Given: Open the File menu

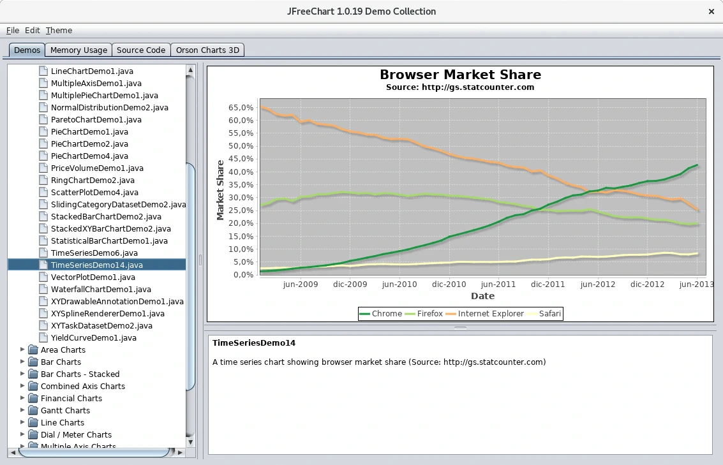Looking at the screenshot, I should 13,30.
